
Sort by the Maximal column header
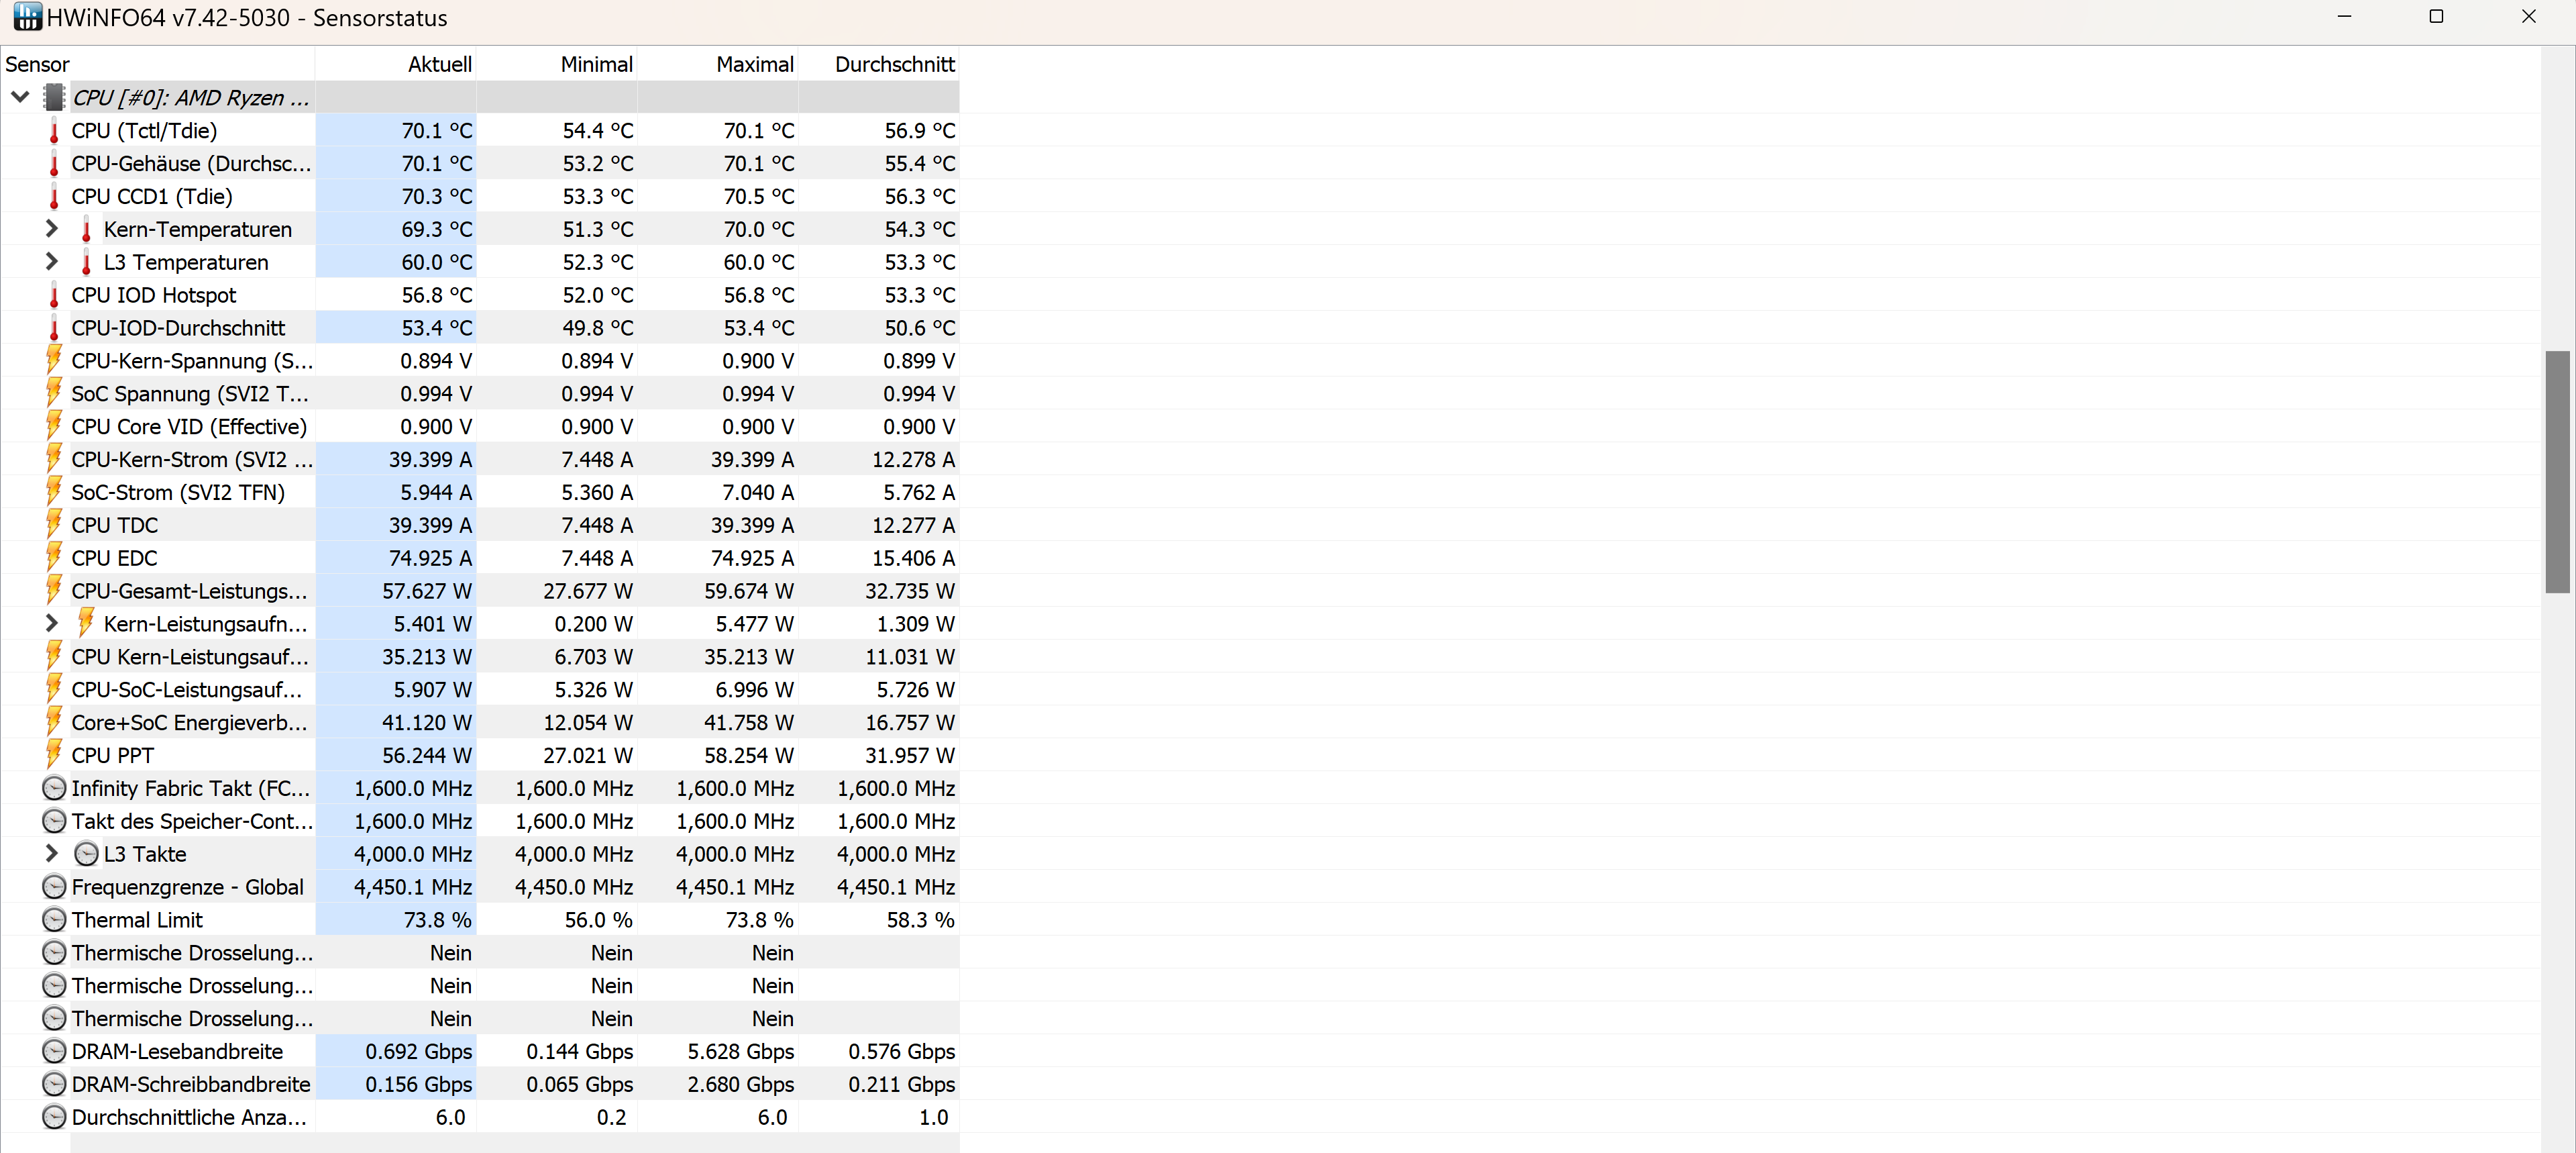click(755, 63)
